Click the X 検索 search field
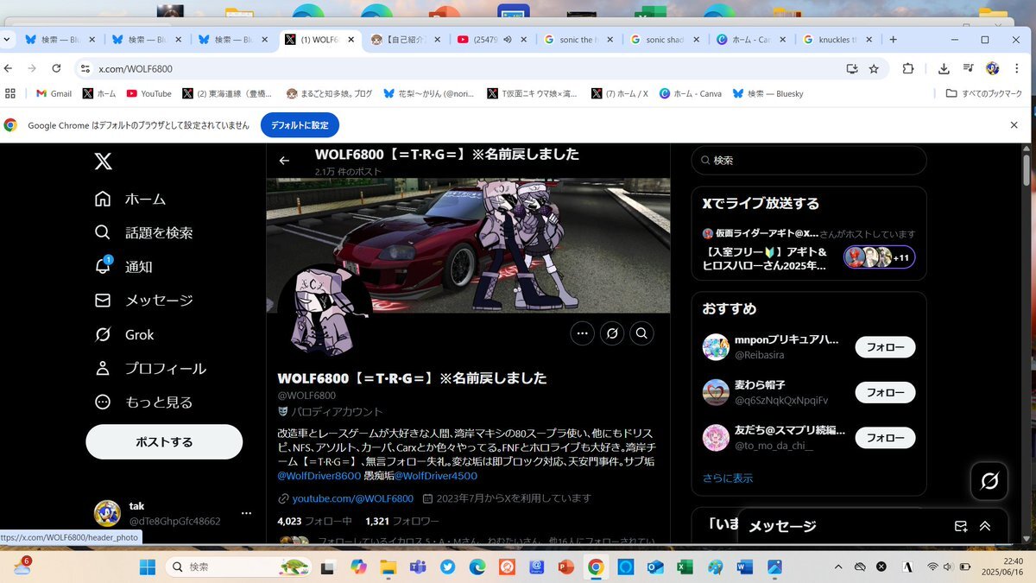 (x=809, y=161)
